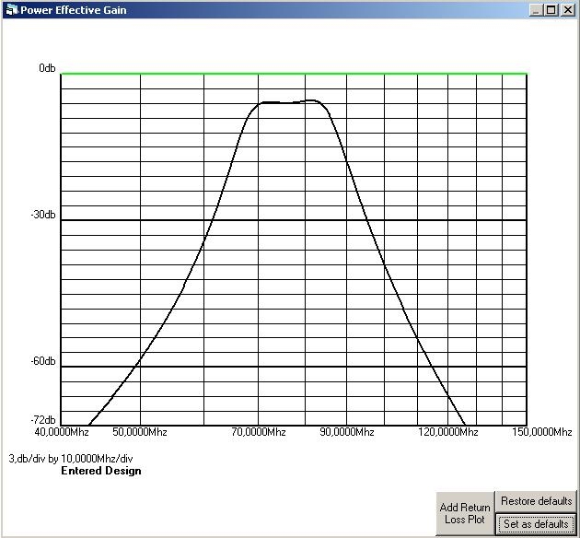The width and height of the screenshot is (580, 538).
Task: Minimize the Power Effective Gain window
Action: coord(535,9)
